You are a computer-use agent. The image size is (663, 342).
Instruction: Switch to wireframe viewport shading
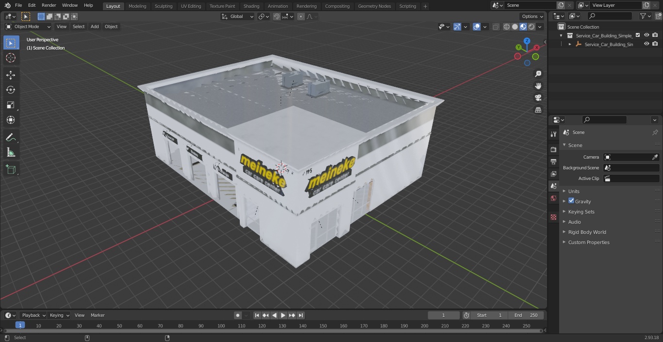(x=507, y=27)
